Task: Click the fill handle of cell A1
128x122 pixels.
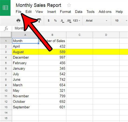Action: [x=39, y=43]
